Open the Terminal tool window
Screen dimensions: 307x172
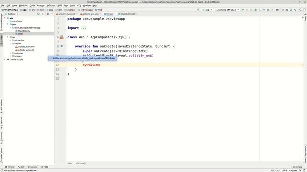10,167
